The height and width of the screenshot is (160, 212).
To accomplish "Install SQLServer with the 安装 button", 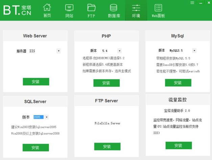I will [36, 148].
